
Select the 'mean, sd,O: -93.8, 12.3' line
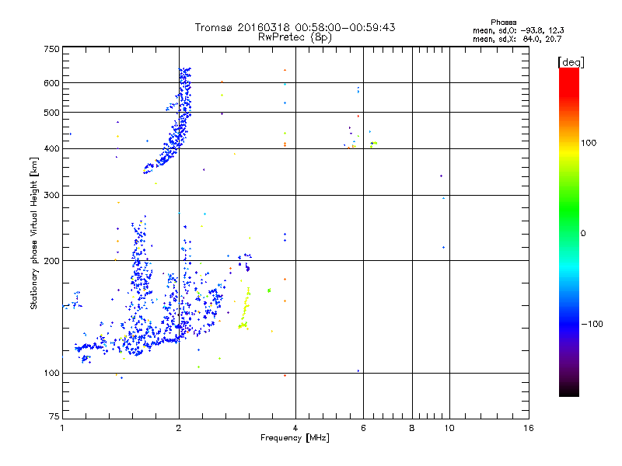point(518,30)
